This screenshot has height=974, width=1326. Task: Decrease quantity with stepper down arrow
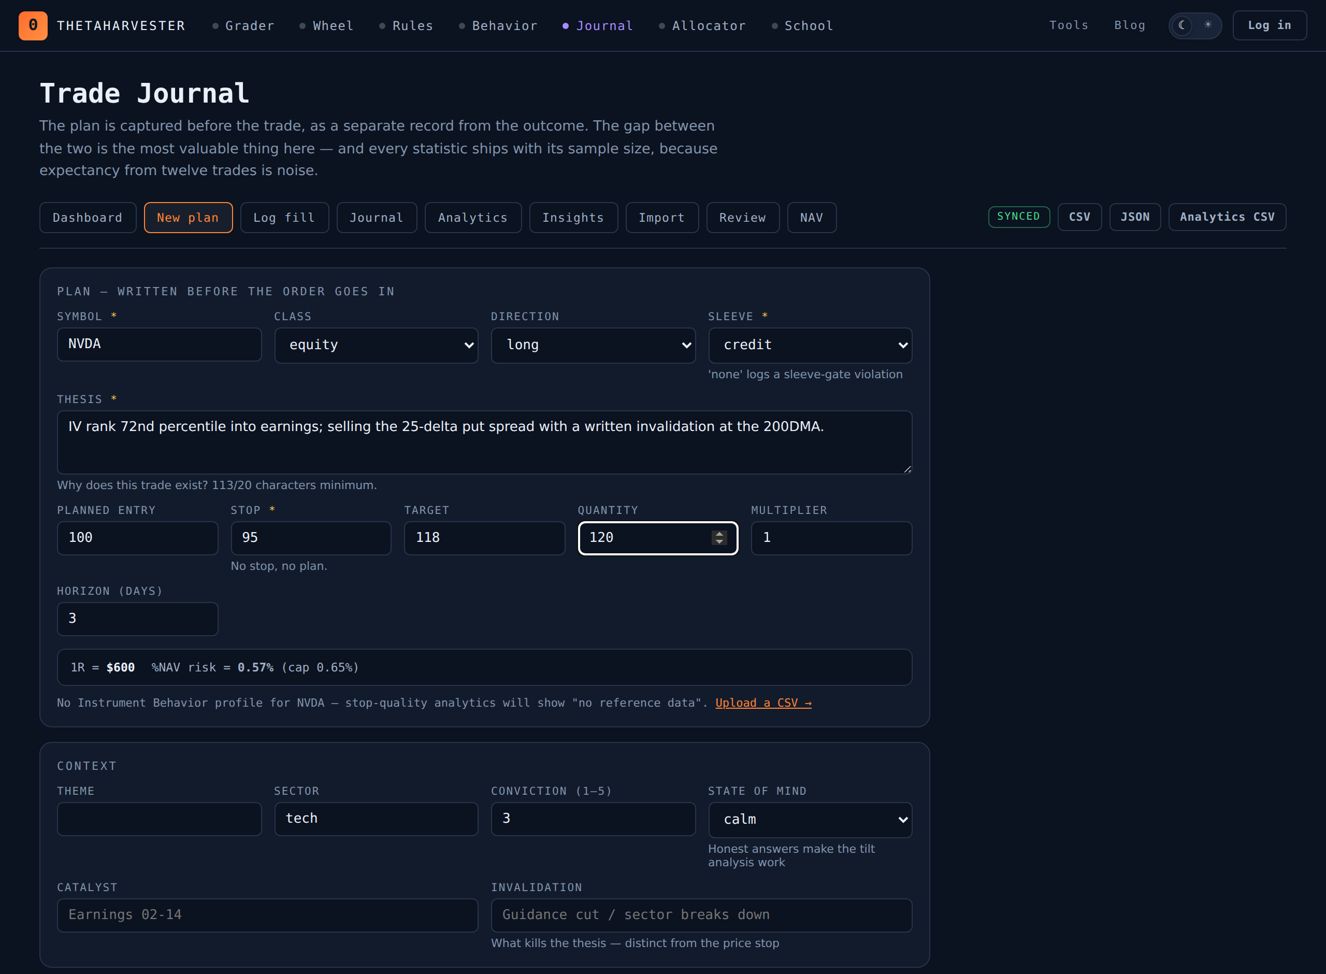tap(719, 541)
